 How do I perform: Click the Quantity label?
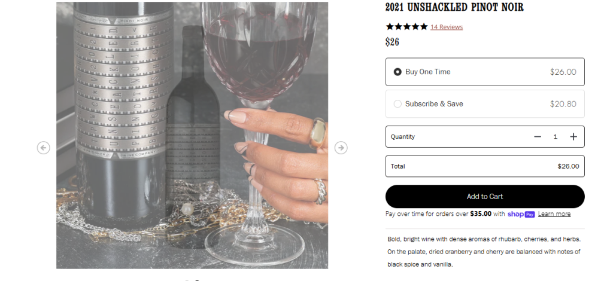(403, 136)
